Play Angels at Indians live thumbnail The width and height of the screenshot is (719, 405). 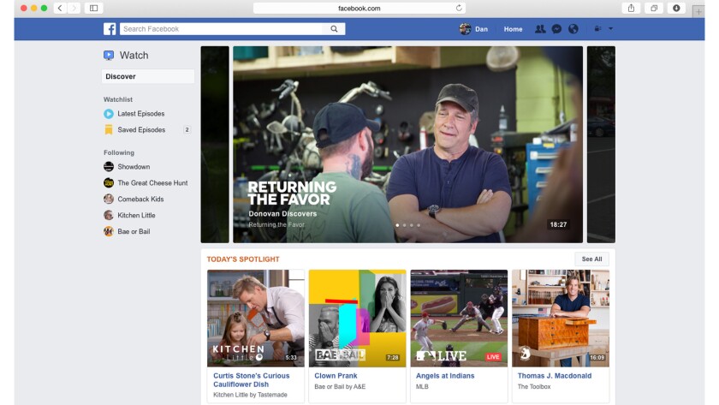pos(459,319)
